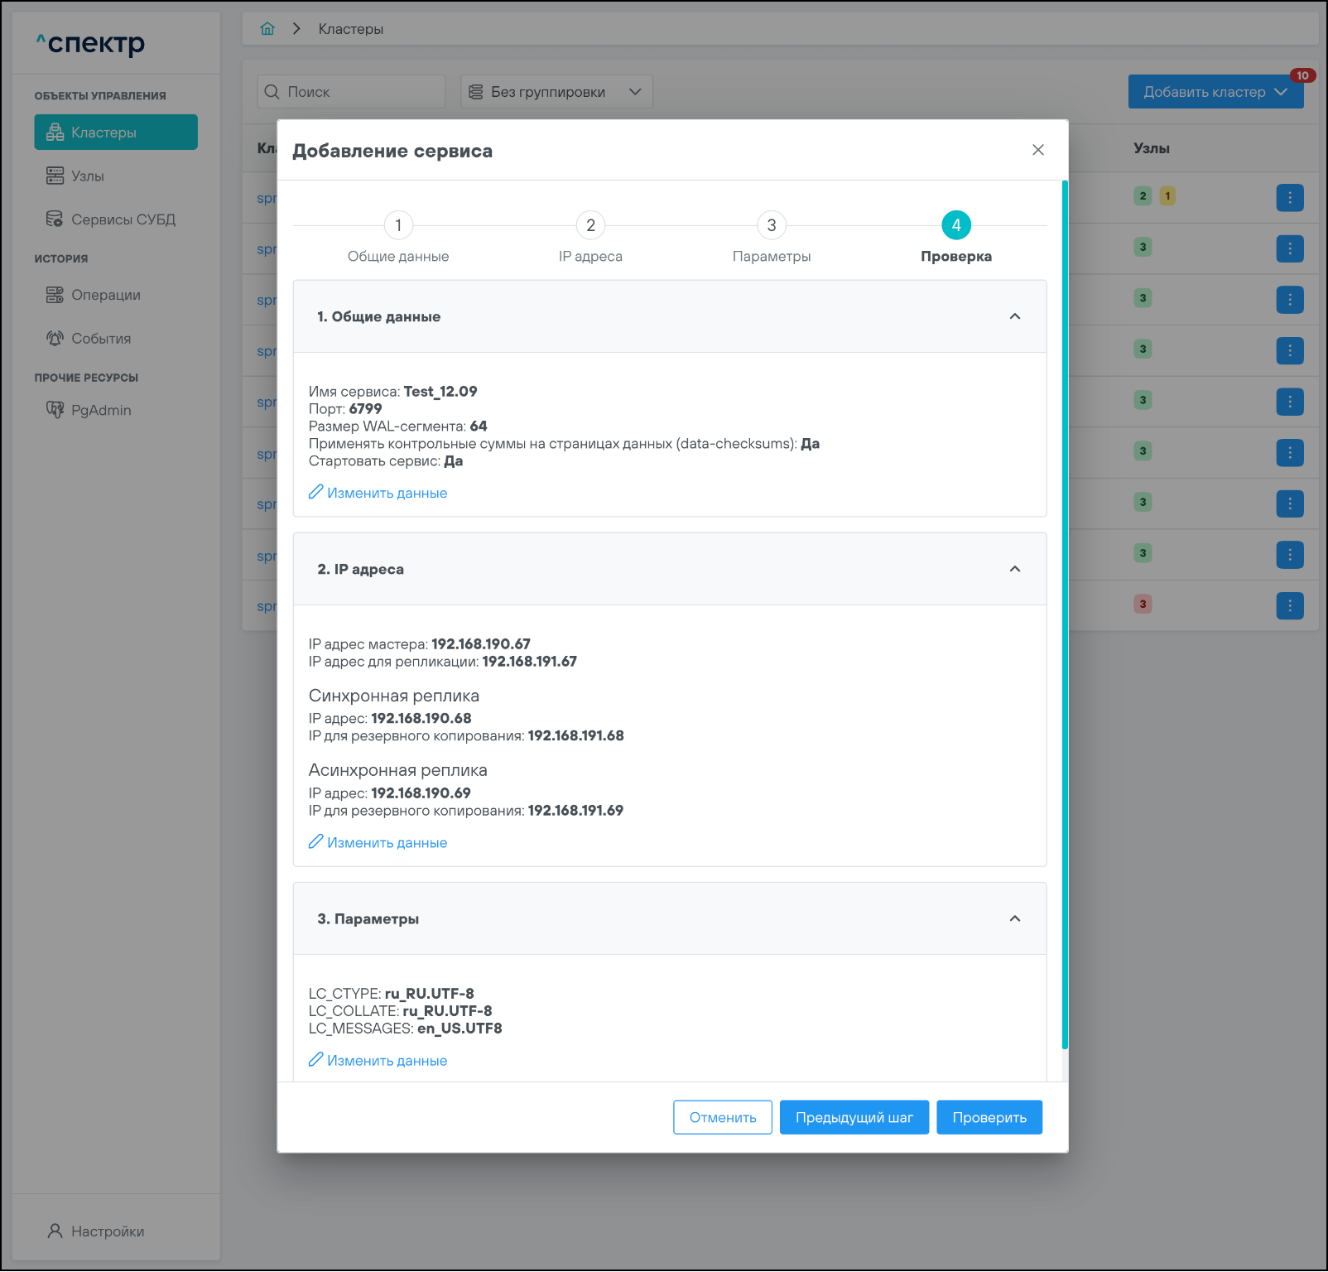
Task: Click the home icon in breadcrumb
Action: point(267,29)
